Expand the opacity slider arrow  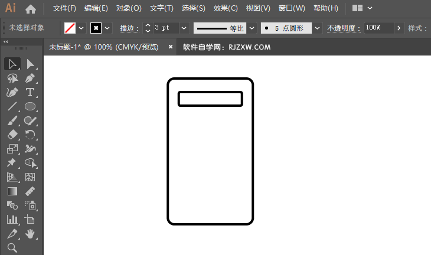coord(399,28)
